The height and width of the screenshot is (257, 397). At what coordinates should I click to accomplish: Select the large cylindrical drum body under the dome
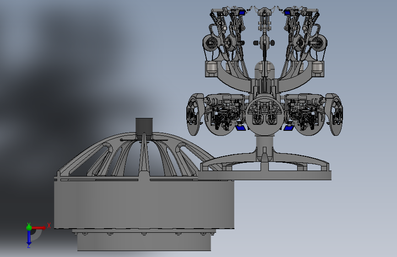[x=144, y=204]
